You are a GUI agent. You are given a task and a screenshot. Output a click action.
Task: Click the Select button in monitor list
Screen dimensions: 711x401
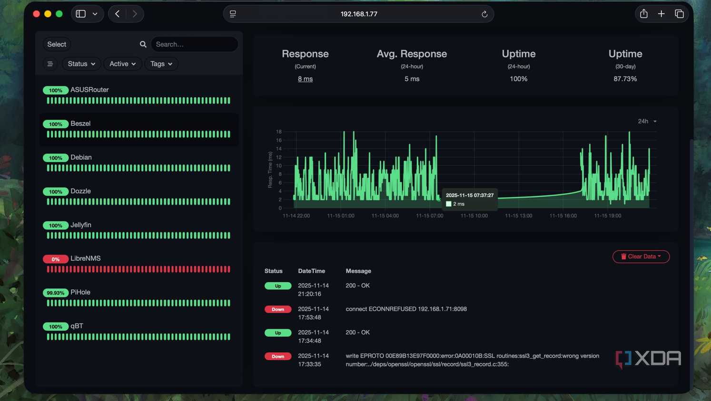click(x=57, y=44)
